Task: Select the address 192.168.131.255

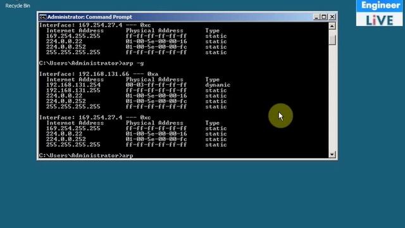Action: click(x=73, y=90)
